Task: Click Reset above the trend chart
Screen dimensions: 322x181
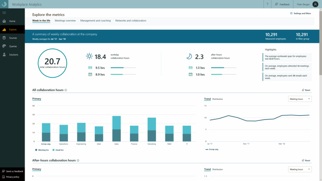Action: click(x=305, y=90)
